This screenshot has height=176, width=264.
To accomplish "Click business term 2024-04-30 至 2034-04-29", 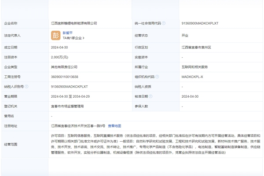I will 70,96.
